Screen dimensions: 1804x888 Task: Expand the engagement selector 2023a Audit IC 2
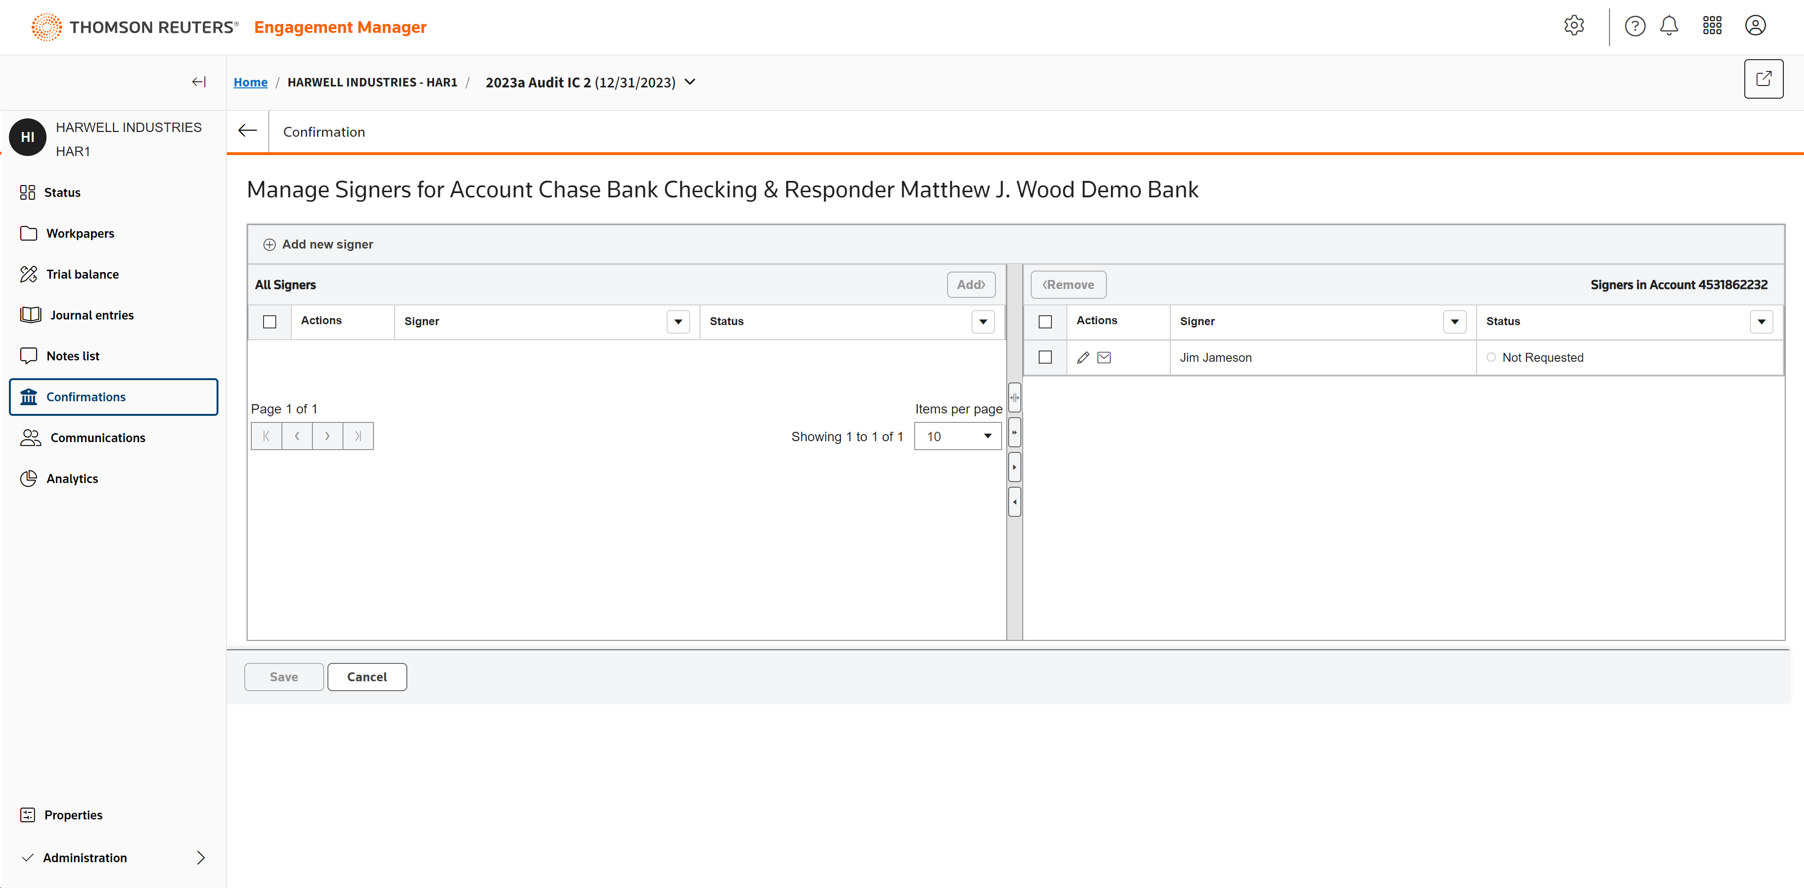coord(691,82)
